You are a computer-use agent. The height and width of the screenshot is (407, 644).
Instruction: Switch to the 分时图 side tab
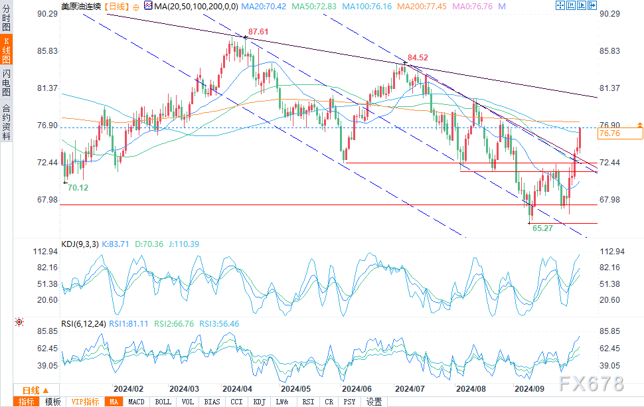click(6, 18)
